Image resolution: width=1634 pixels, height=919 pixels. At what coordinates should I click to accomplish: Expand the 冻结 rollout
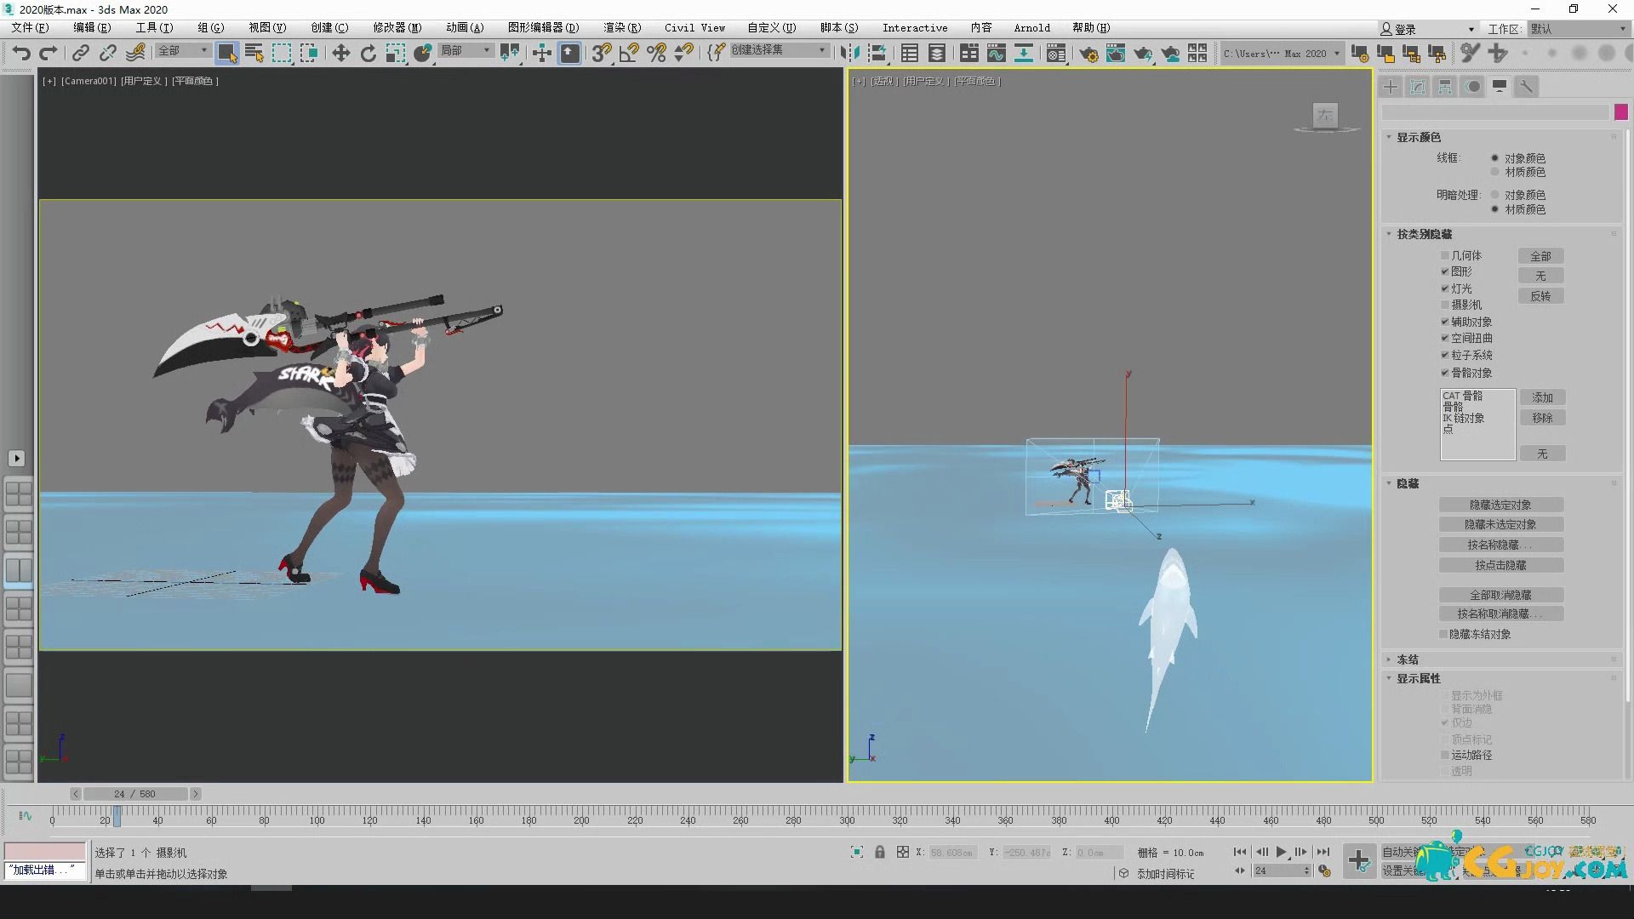point(1407,659)
